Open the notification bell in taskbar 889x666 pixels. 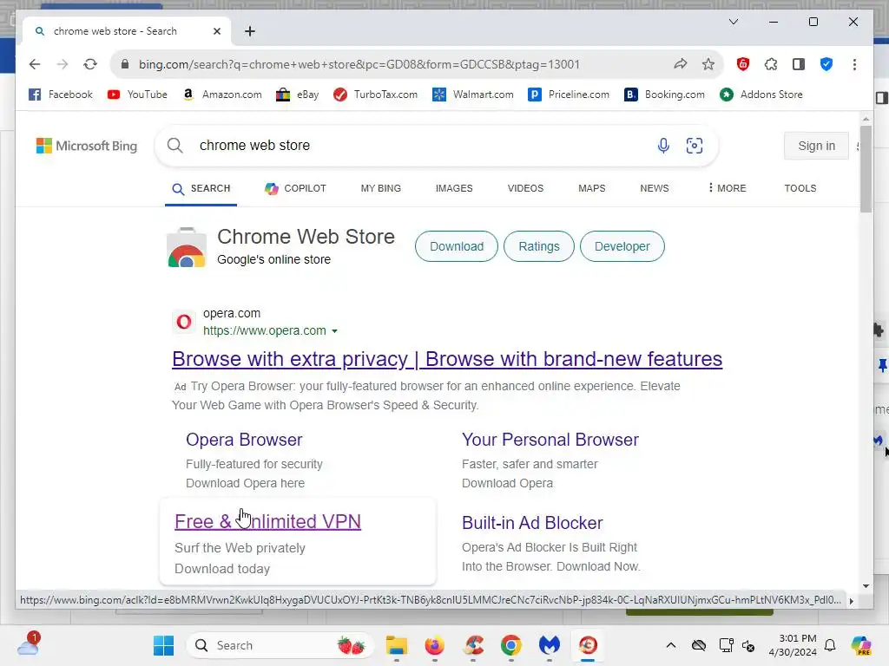[x=830, y=645]
